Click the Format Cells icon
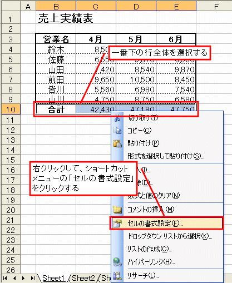232x283 pixels. [x=117, y=224]
